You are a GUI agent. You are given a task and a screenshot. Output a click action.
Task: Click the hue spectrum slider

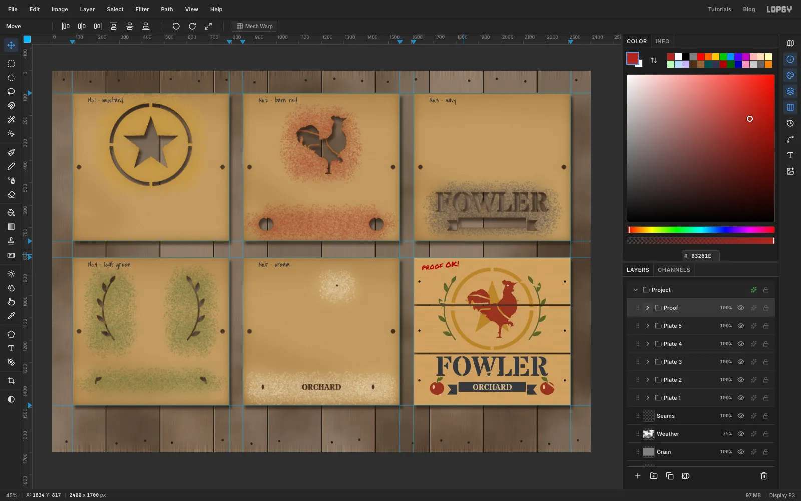701,230
